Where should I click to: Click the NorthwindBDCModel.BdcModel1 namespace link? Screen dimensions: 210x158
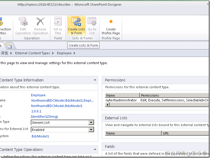point(57,106)
